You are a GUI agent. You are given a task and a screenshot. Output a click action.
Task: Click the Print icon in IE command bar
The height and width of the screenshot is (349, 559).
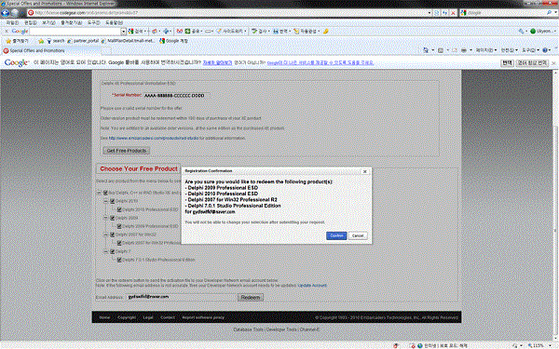[464, 50]
